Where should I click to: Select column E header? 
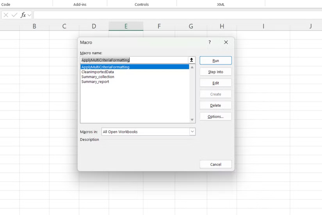126,26
